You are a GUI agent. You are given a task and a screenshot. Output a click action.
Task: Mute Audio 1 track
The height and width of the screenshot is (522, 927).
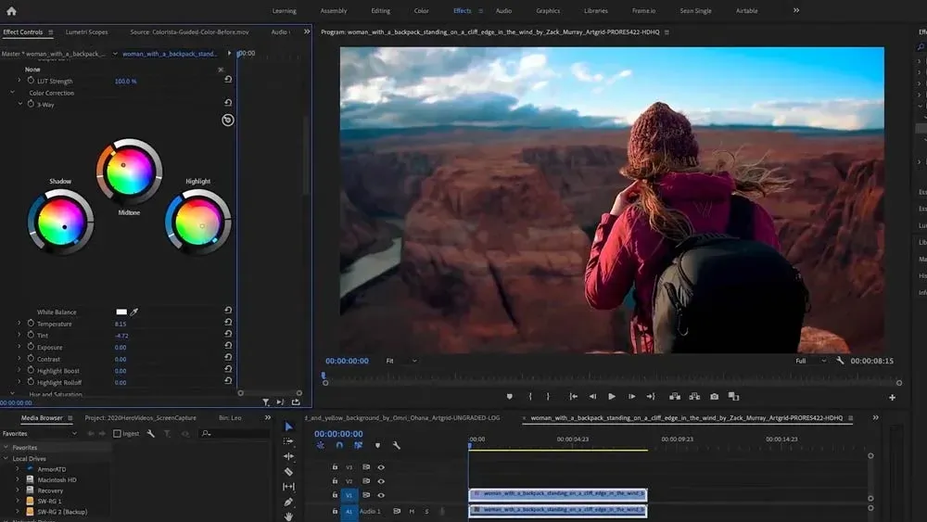412,512
